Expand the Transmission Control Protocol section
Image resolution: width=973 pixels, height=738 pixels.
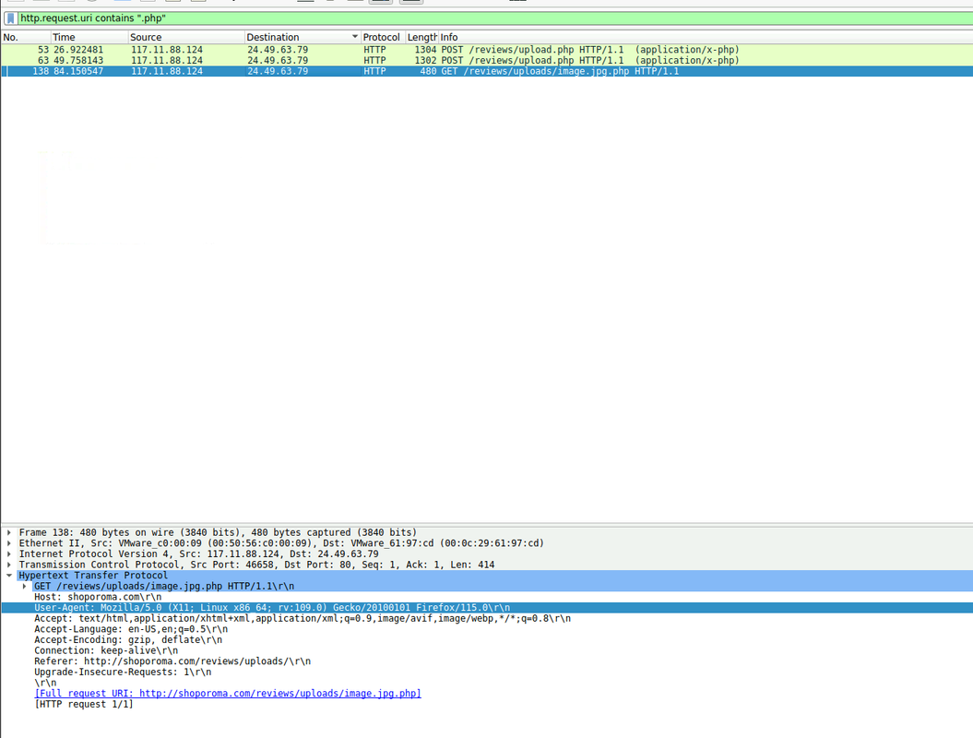(x=9, y=565)
